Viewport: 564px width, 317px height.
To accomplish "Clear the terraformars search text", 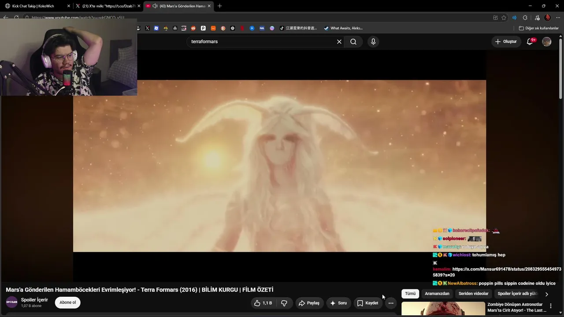I will coord(339,42).
